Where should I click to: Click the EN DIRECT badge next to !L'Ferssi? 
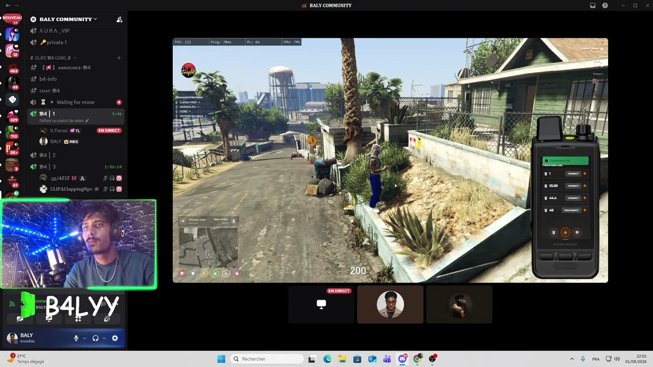click(x=109, y=130)
